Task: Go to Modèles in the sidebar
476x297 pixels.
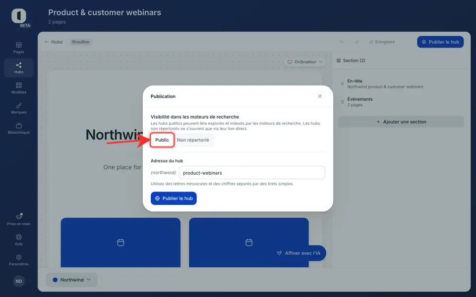Action: click(x=18, y=88)
